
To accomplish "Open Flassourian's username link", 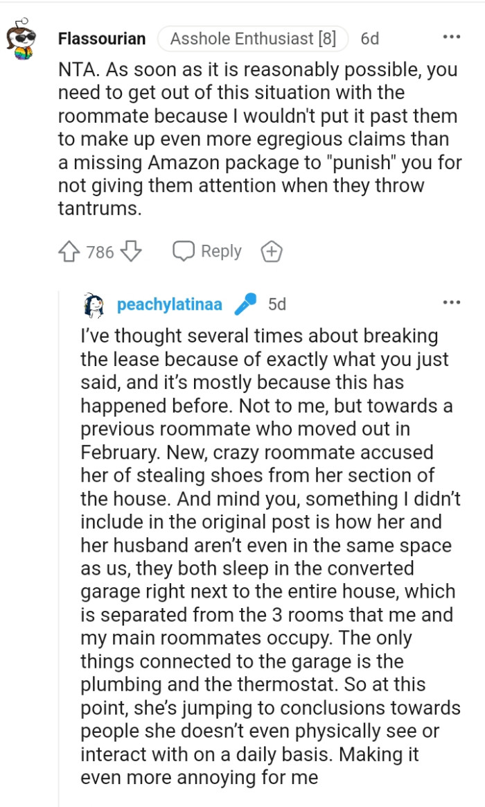I will pyautogui.click(x=101, y=39).
